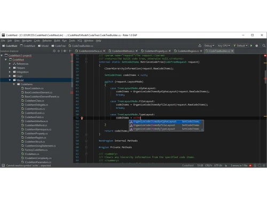This screenshot has width=267, height=200.
Task: Toggle folding marker at line 60
Action: (x=86, y=147)
